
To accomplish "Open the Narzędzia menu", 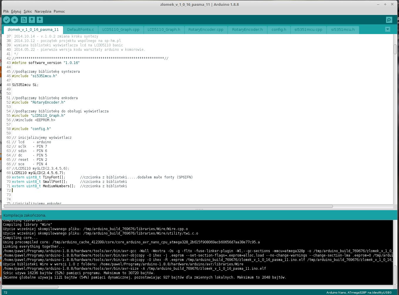I will pos(43,11).
